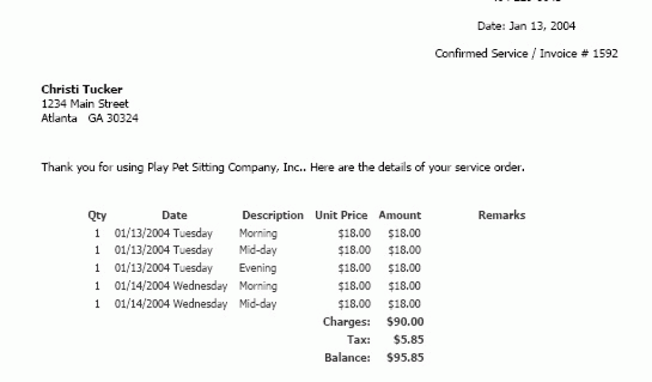The height and width of the screenshot is (382, 652).
Task: Click the customer name Christi Tucker
Action: click(x=82, y=89)
